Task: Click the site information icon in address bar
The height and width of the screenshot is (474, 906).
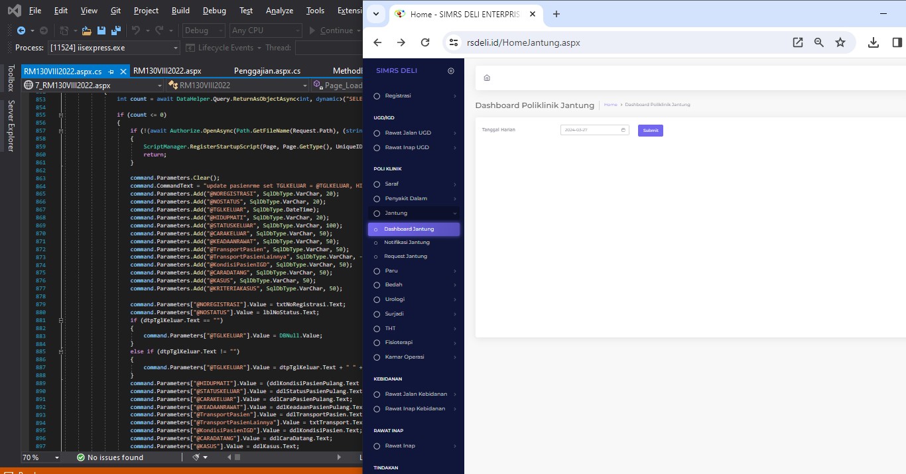Action: click(454, 42)
